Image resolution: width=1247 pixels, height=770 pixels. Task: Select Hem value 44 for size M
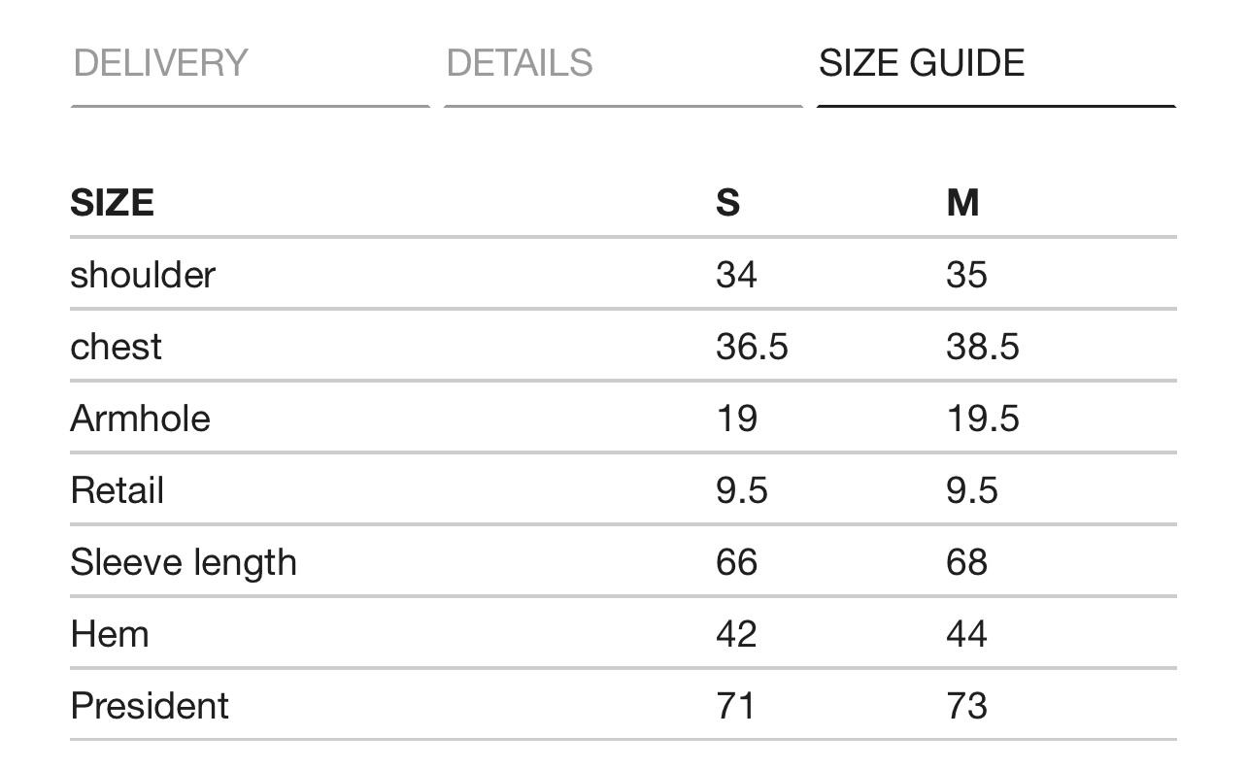pos(966,634)
